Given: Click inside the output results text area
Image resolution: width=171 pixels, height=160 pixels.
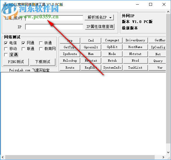Looking at the screenshot, I should pyautogui.click(x=83, y=113).
